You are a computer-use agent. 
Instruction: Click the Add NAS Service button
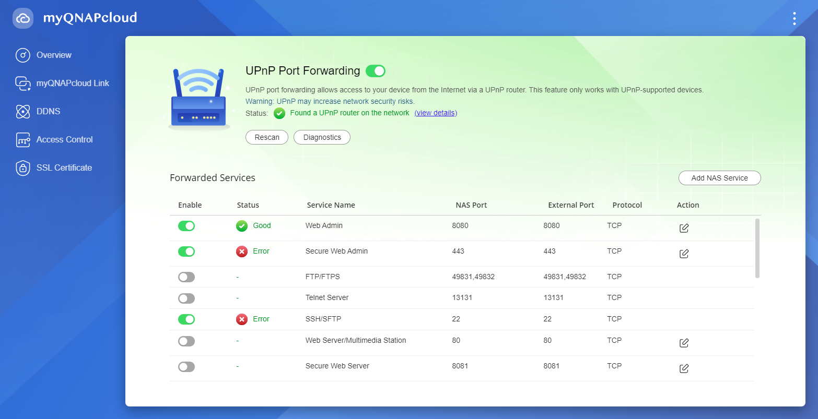pos(719,178)
